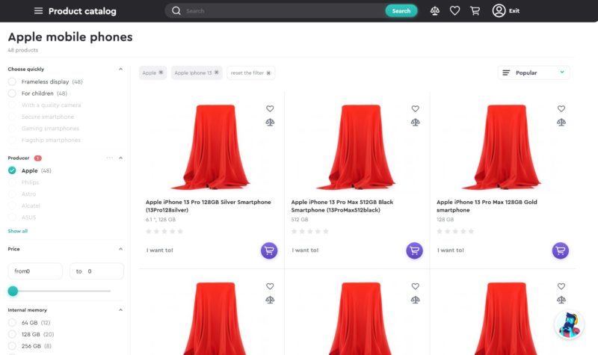Screen dimensions: 598x355
Task: Check the 64 GB internal memory option
Action: pyautogui.click(x=12, y=323)
